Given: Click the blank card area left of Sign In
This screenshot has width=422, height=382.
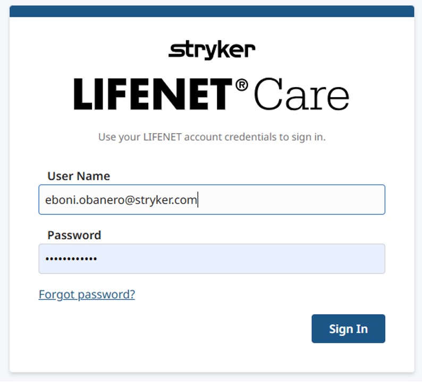Looking at the screenshot, I should tap(175, 328).
